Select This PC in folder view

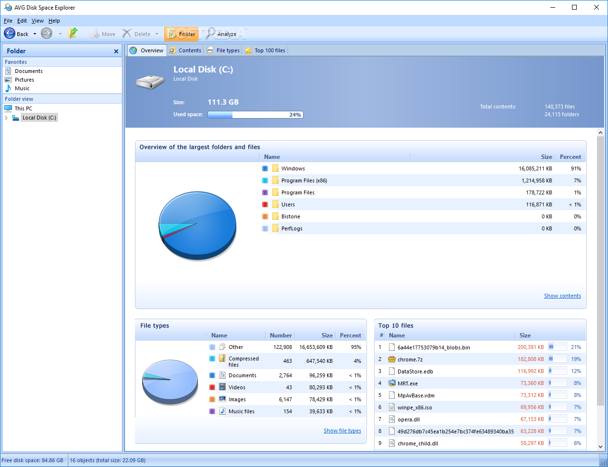[23, 108]
